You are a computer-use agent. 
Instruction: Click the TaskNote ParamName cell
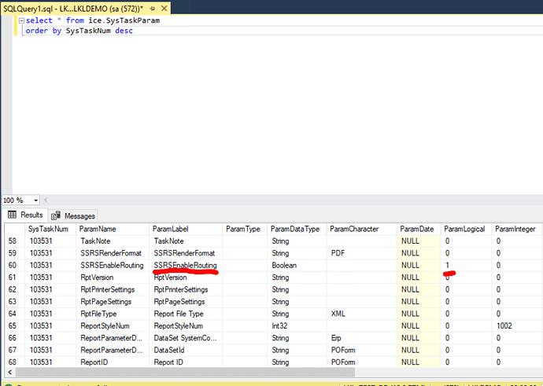click(x=113, y=241)
